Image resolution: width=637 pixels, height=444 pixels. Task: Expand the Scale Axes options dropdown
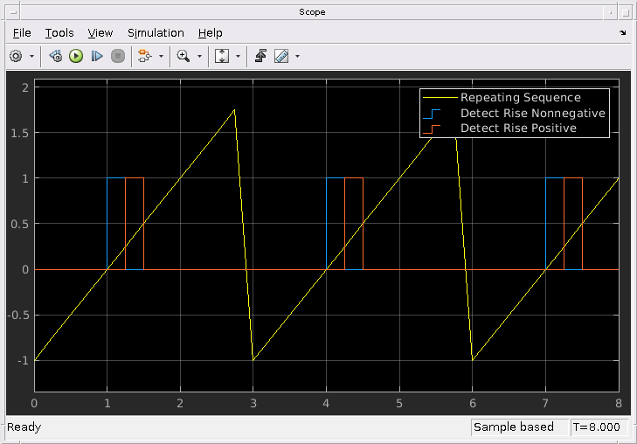pyautogui.click(x=238, y=56)
